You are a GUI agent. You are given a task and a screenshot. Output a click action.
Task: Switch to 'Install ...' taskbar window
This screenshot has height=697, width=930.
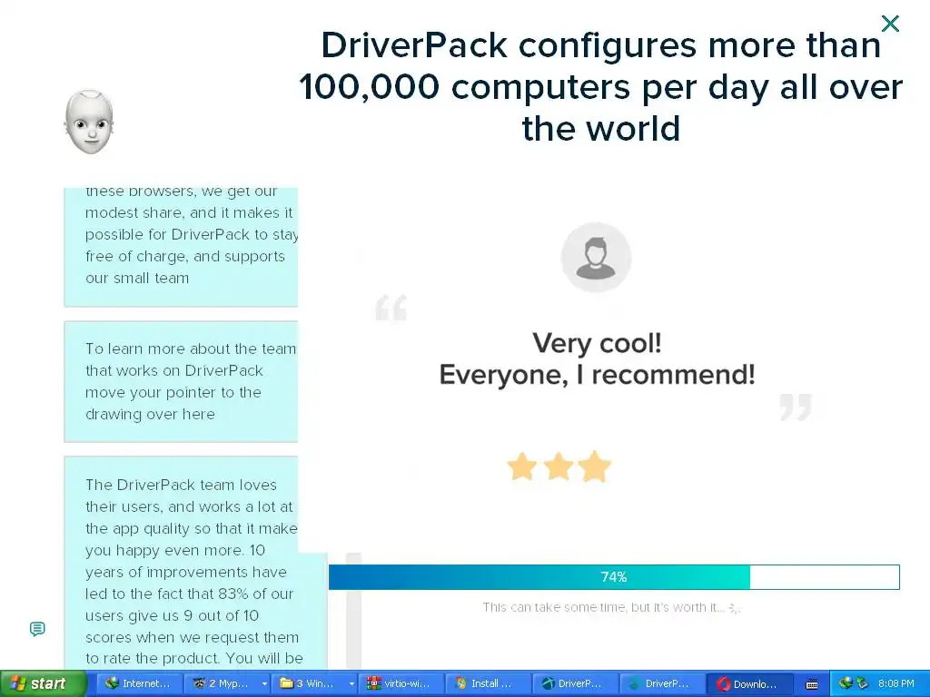tap(488, 683)
